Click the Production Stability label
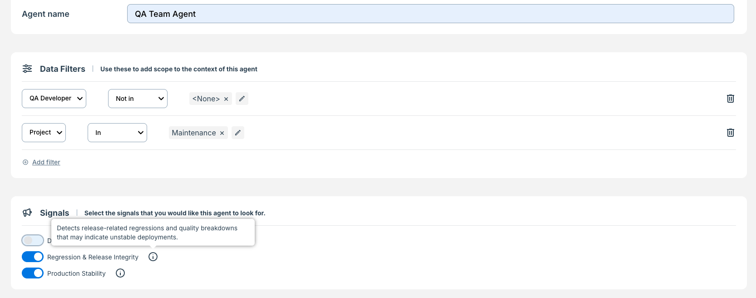This screenshot has height=298, width=756. coord(76,273)
